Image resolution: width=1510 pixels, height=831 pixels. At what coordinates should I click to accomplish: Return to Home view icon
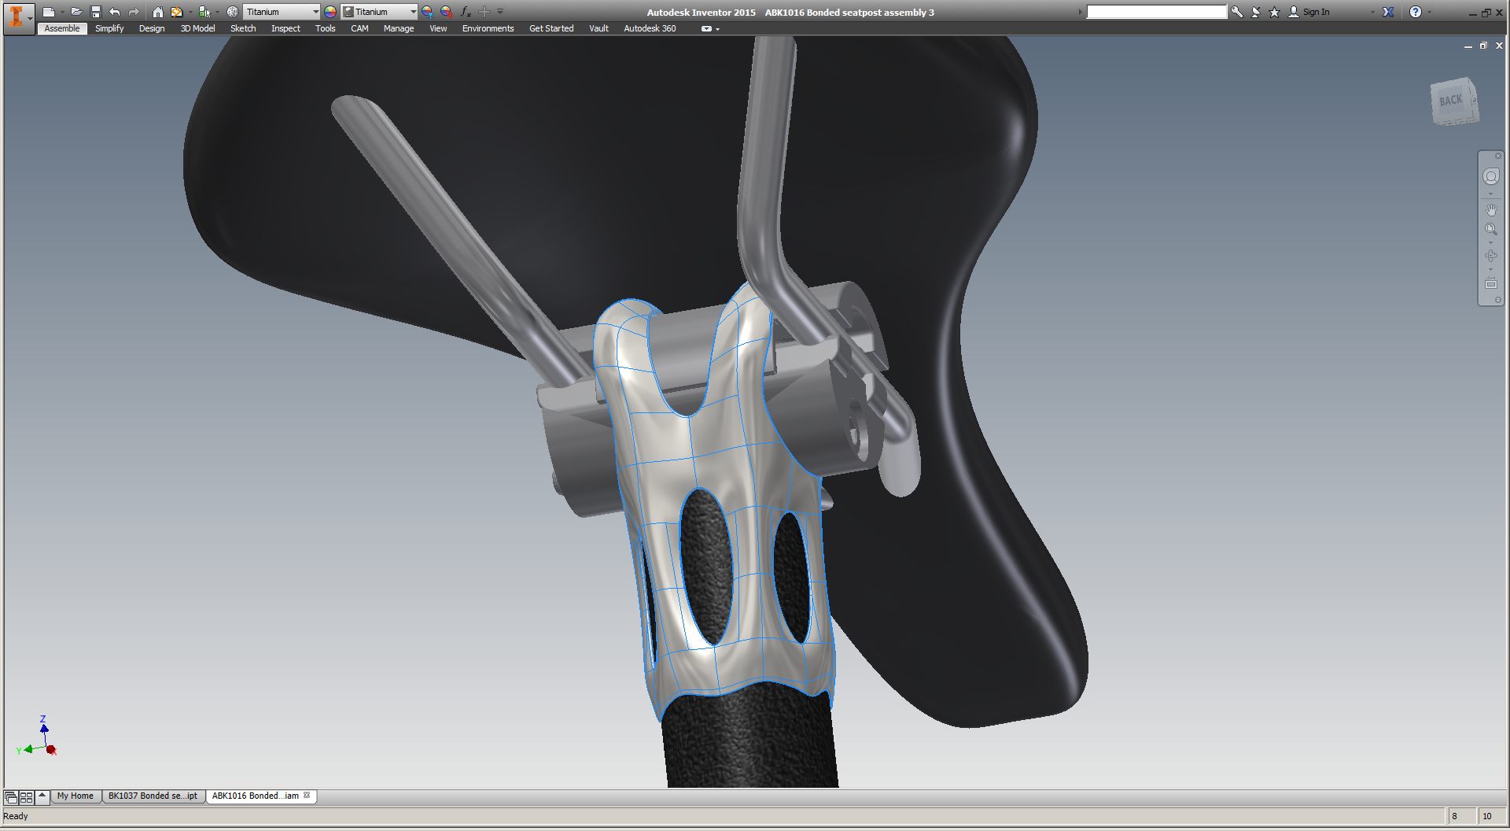(158, 12)
